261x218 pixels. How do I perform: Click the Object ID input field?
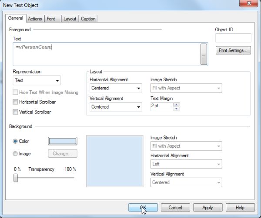(x=233, y=38)
